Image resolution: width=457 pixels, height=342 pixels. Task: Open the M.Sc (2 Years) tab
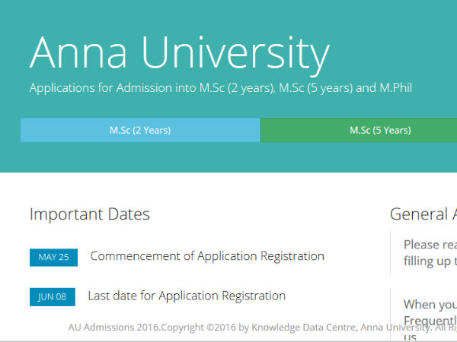(x=140, y=130)
